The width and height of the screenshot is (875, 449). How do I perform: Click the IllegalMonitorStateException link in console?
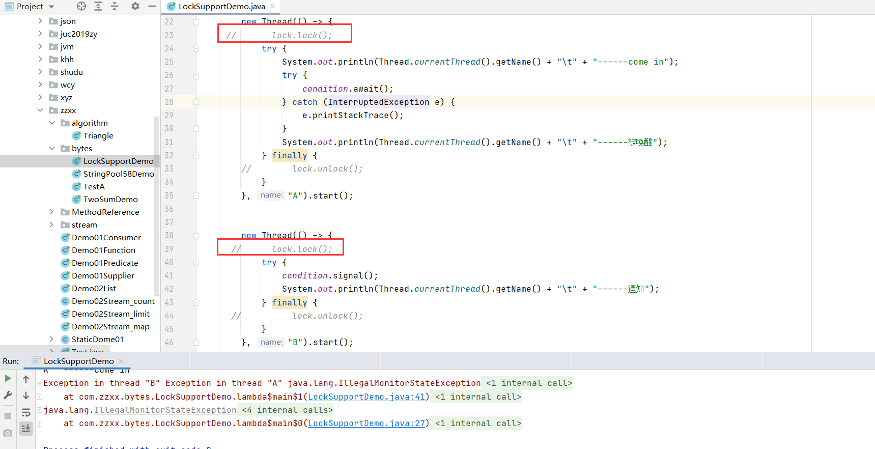pyautogui.click(x=165, y=410)
